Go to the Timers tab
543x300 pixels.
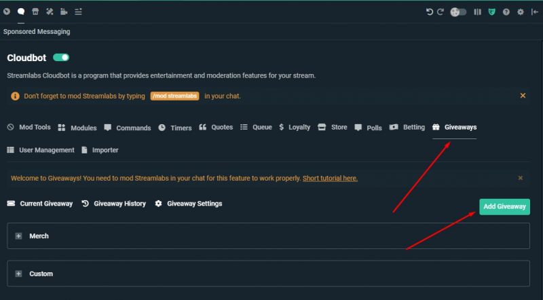175,128
